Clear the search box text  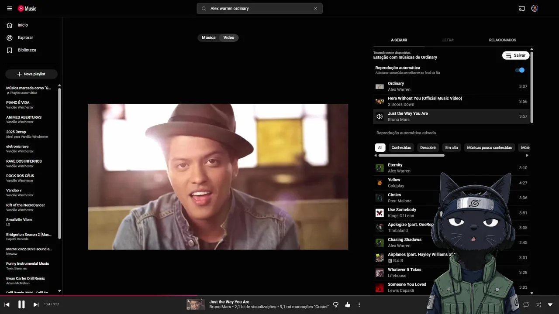coord(315,8)
